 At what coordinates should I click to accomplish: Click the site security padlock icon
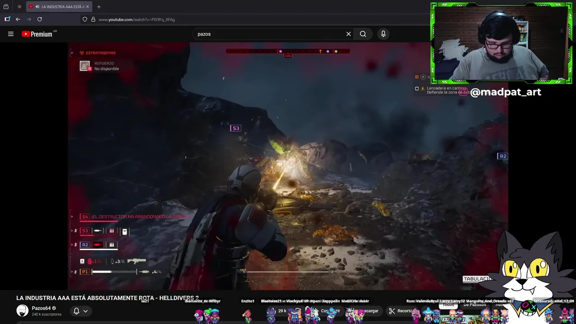(93, 19)
